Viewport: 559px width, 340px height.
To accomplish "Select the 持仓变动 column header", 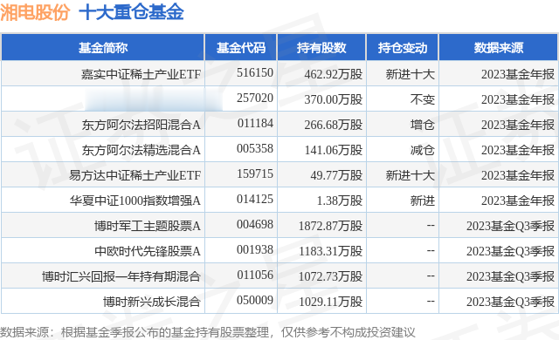I will [403, 48].
